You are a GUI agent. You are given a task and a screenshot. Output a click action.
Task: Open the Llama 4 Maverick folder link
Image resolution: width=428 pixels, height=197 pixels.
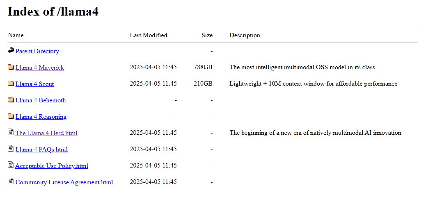point(40,68)
